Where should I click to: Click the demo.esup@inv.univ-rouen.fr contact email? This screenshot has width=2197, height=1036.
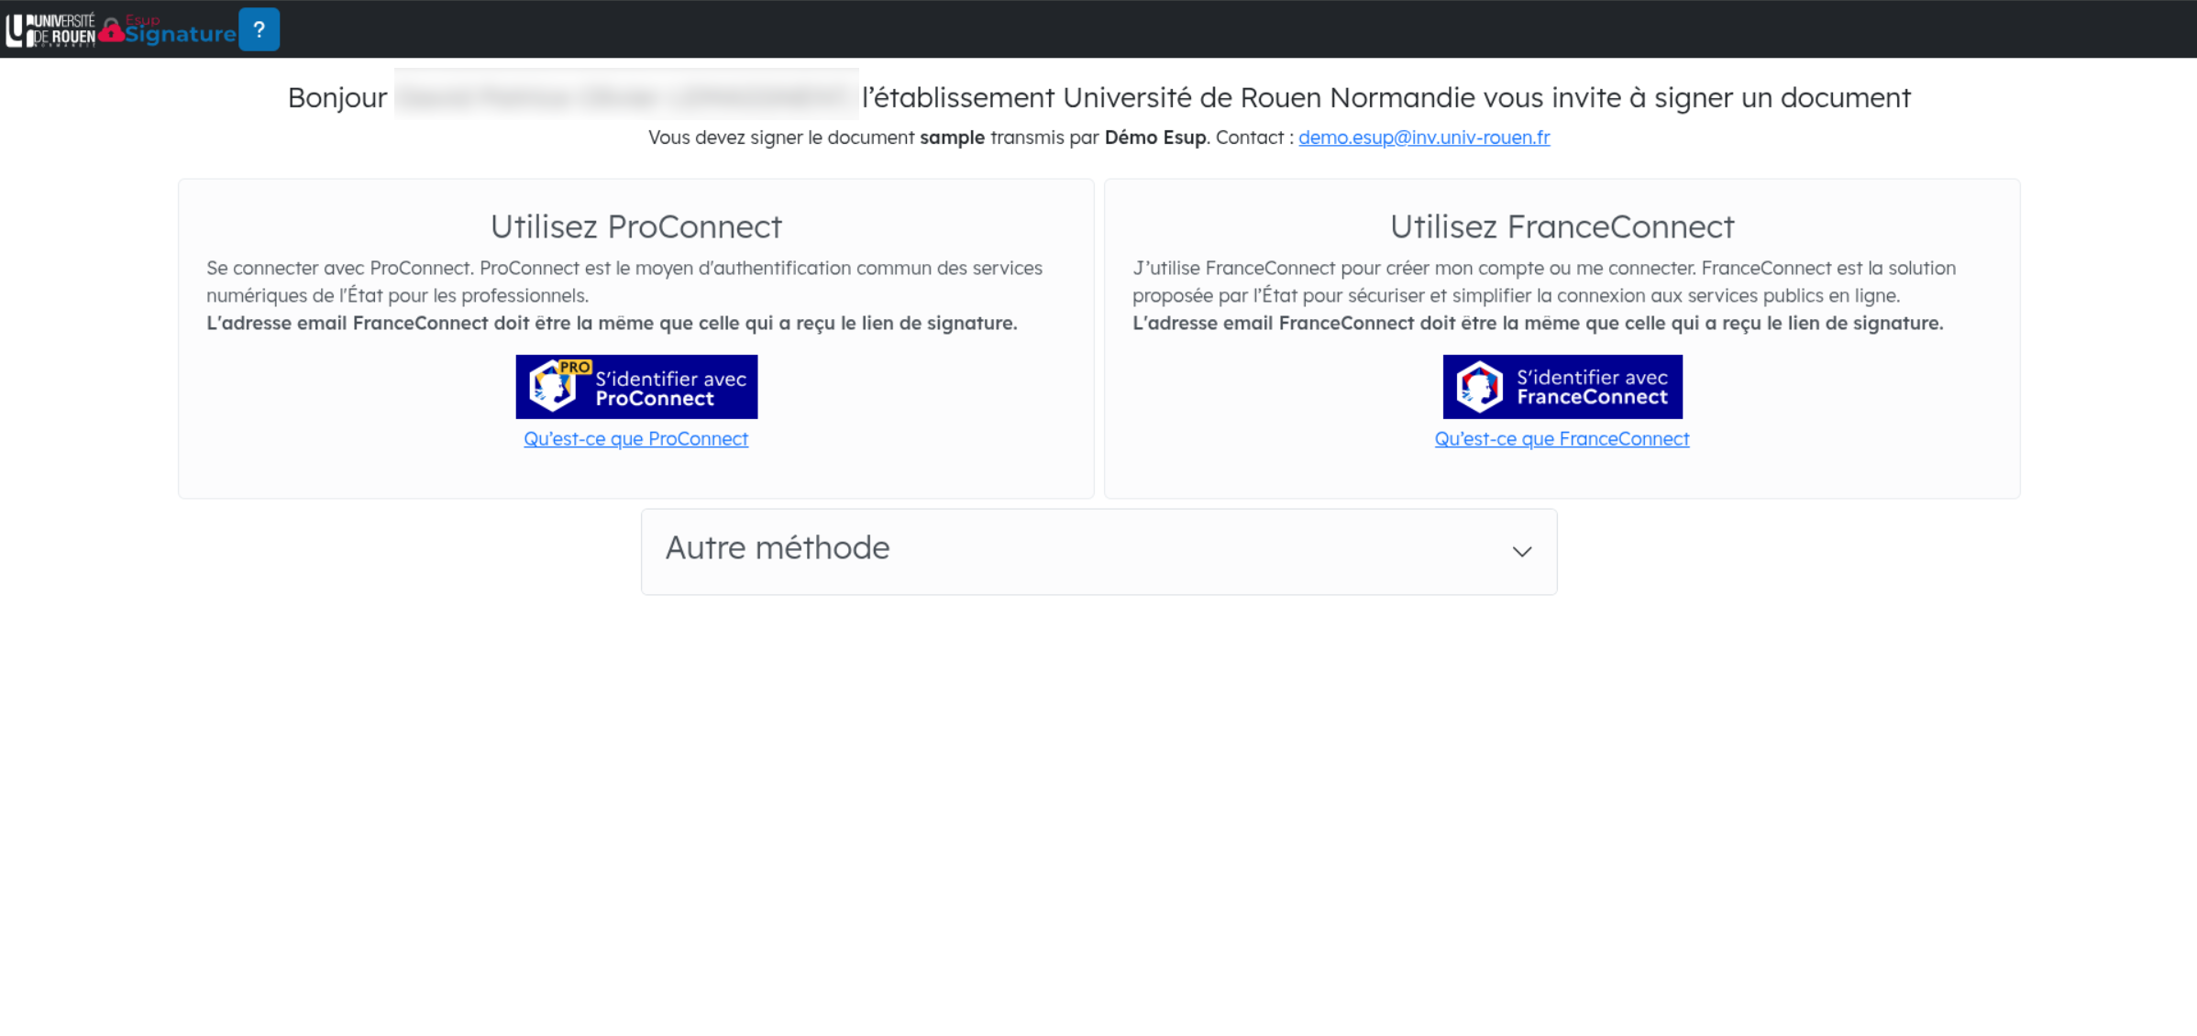click(x=1423, y=138)
